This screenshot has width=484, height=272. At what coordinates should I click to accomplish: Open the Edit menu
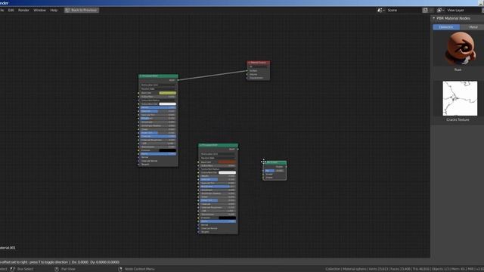(11, 10)
